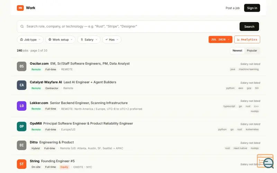Screen dimensions: 277x173
Task: Click the bar chart icon in Analytics button
Action: click(x=238, y=39)
